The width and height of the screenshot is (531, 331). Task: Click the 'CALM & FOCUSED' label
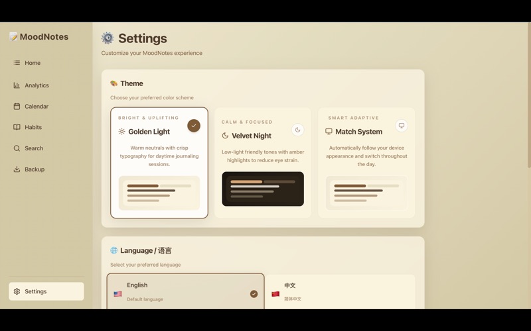point(247,122)
